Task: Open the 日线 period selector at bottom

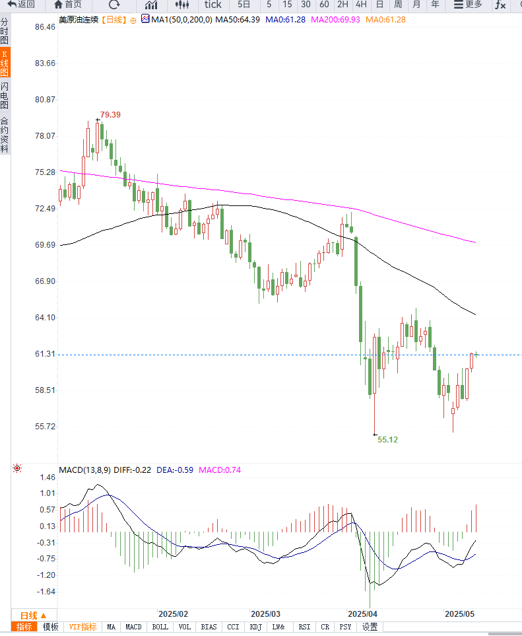Action: click(33, 615)
